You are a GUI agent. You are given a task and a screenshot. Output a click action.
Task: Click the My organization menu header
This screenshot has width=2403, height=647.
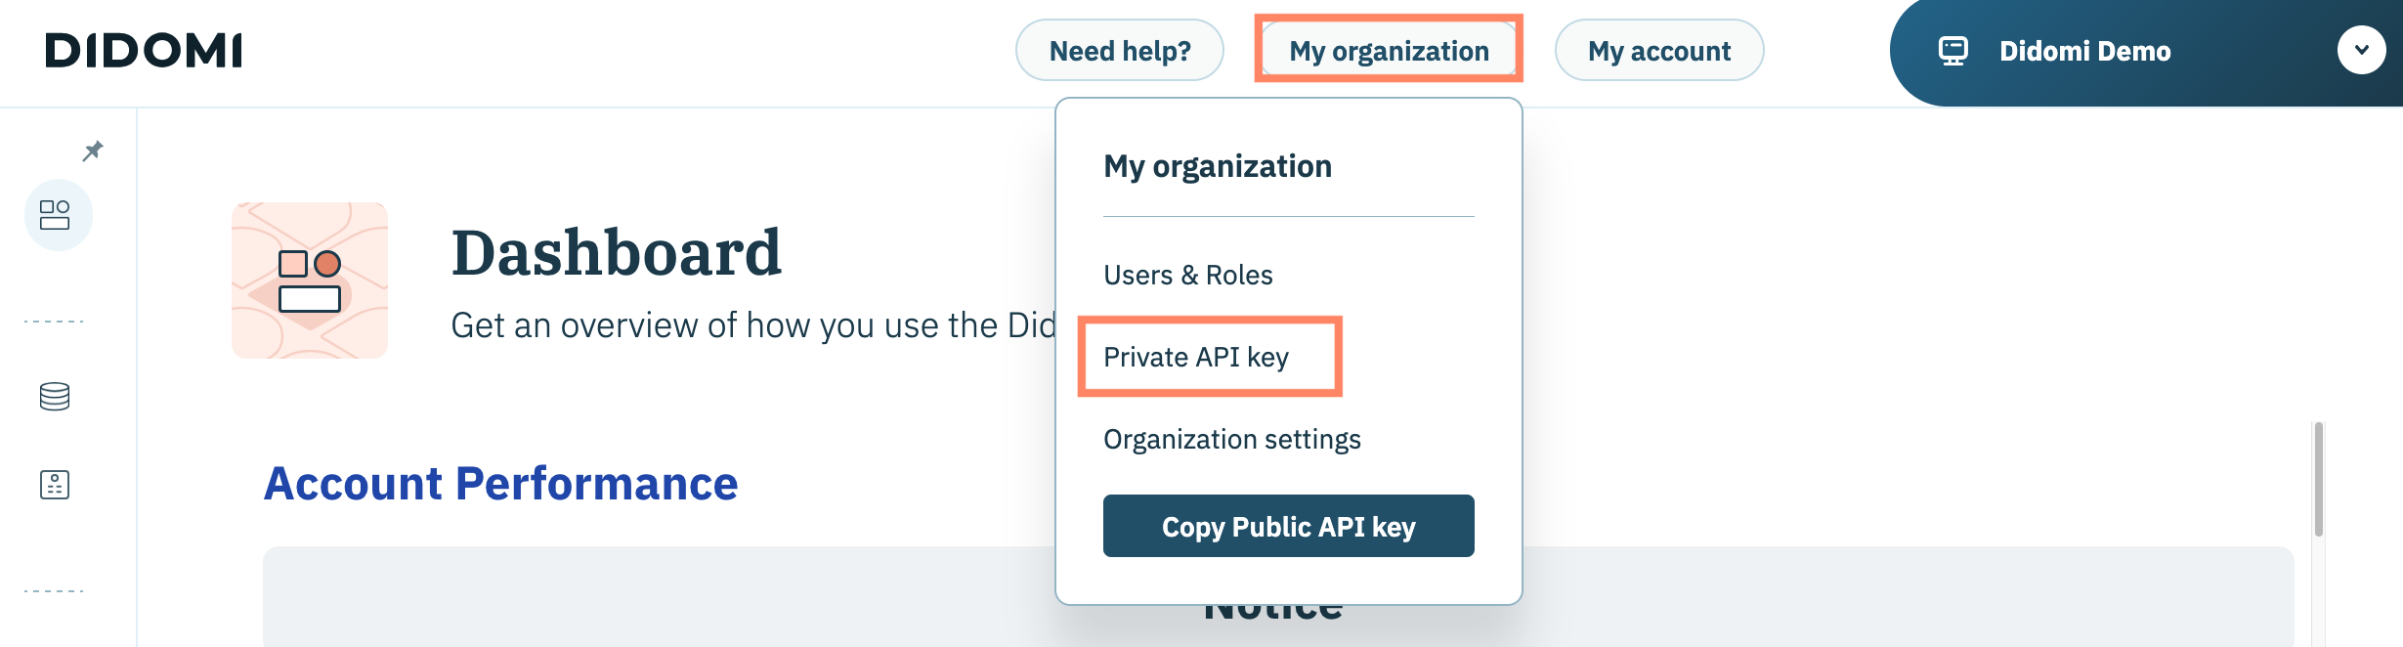tap(1217, 167)
